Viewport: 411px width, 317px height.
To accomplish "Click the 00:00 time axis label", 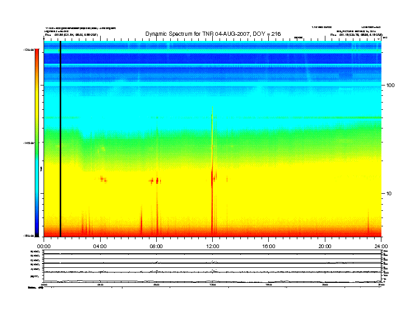I will pos(44,247).
